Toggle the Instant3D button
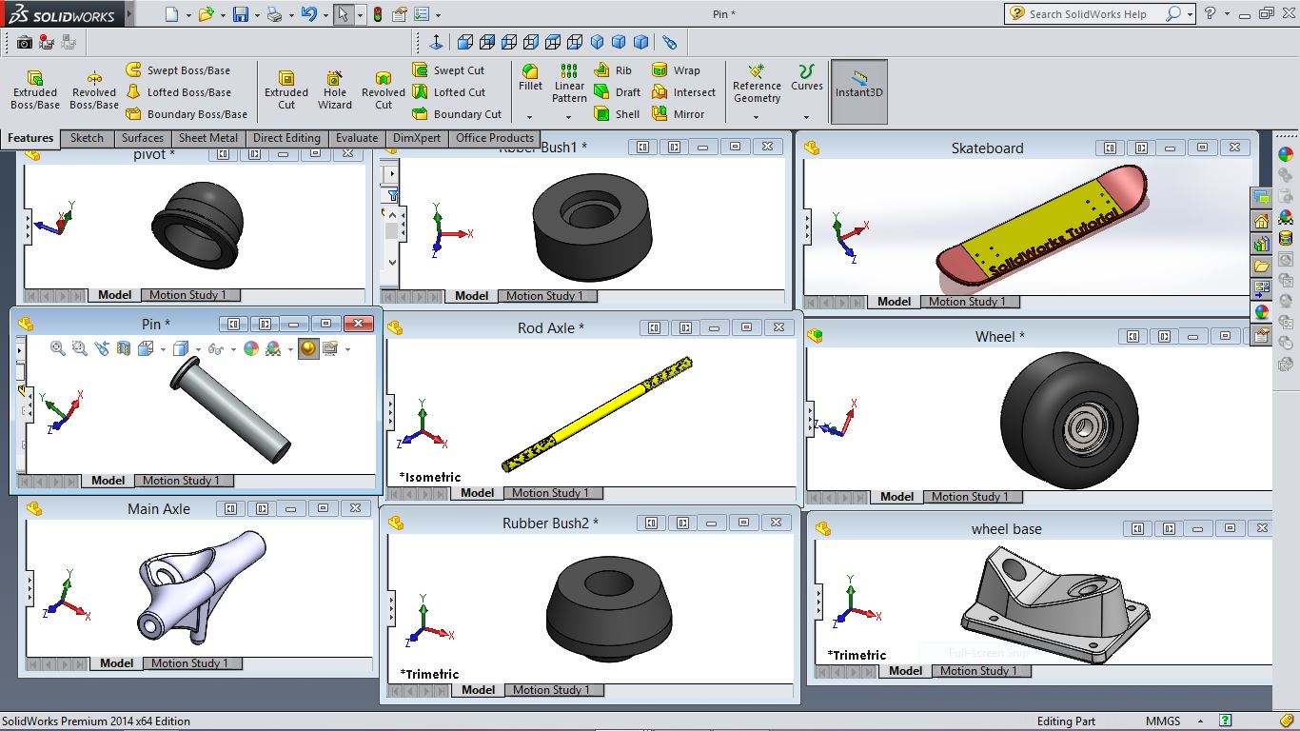Viewport: 1300px width, 731px height. coord(859,91)
